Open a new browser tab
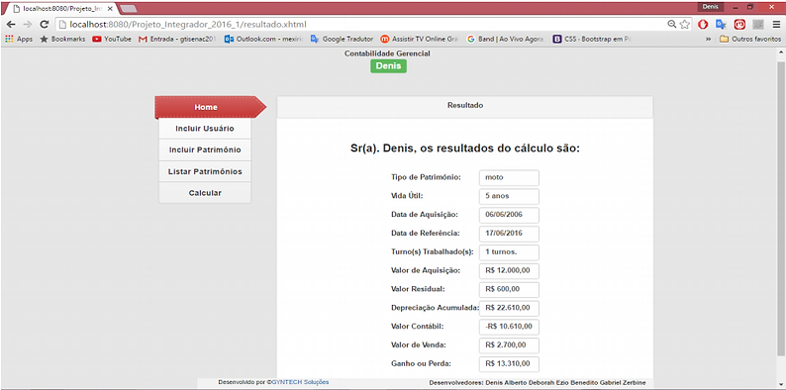786x390 pixels. tap(130, 9)
